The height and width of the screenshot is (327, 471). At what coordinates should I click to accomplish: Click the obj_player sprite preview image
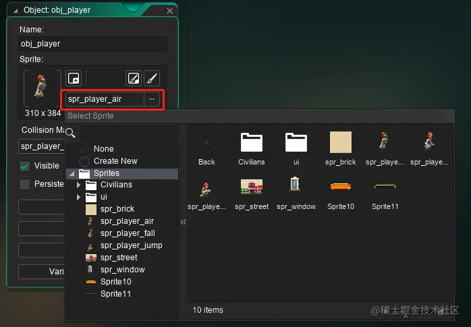pos(40,87)
